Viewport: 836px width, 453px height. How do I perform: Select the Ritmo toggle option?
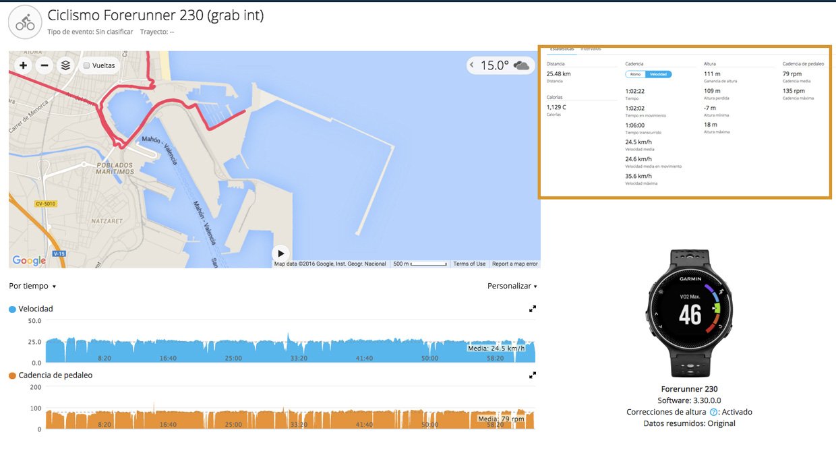tap(635, 74)
